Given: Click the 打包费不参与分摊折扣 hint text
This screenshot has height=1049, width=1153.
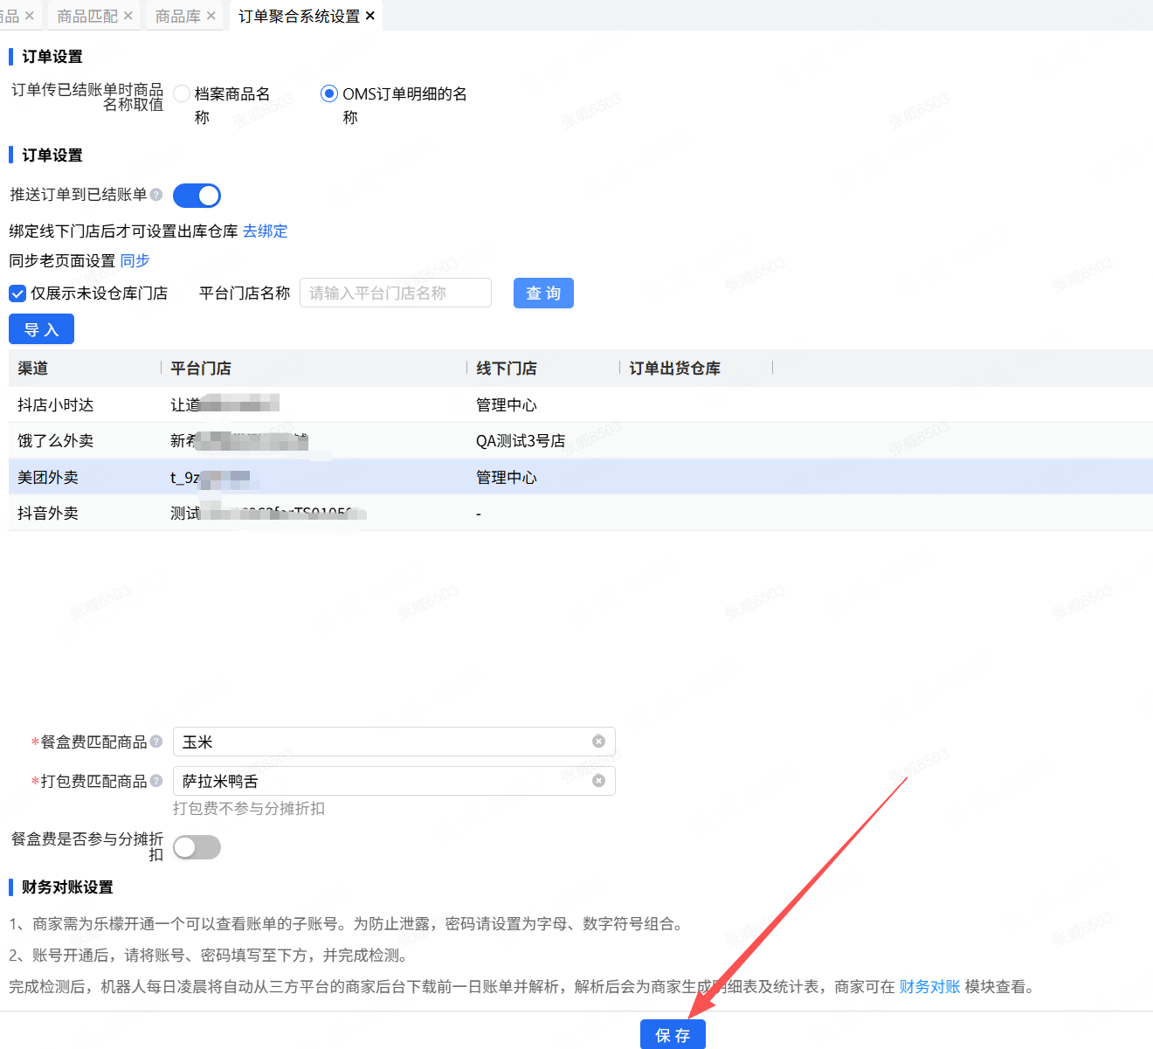Looking at the screenshot, I should (249, 809).
